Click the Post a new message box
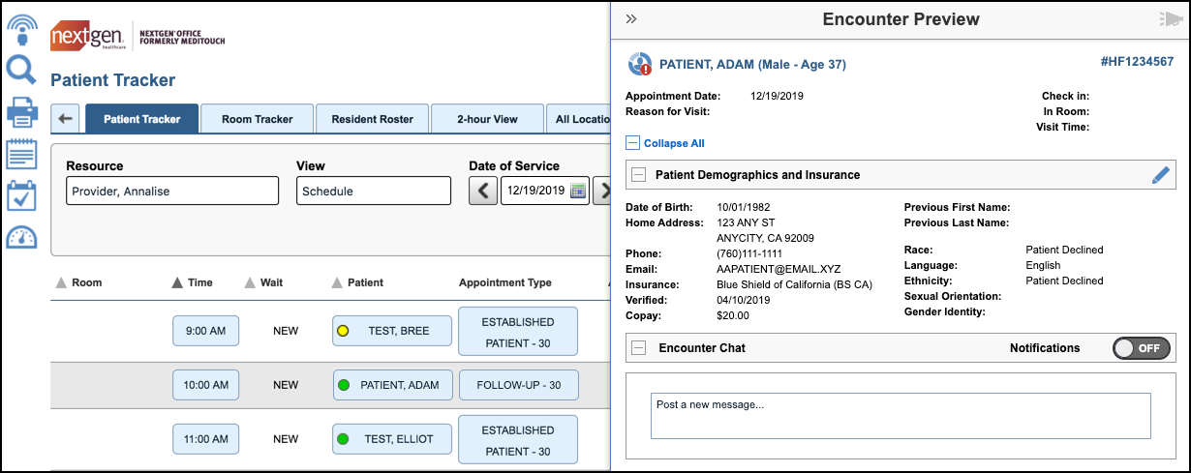 (901, 416)
